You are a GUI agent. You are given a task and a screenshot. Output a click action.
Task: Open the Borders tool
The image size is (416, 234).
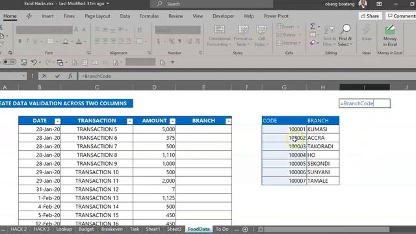pos(50,41)
